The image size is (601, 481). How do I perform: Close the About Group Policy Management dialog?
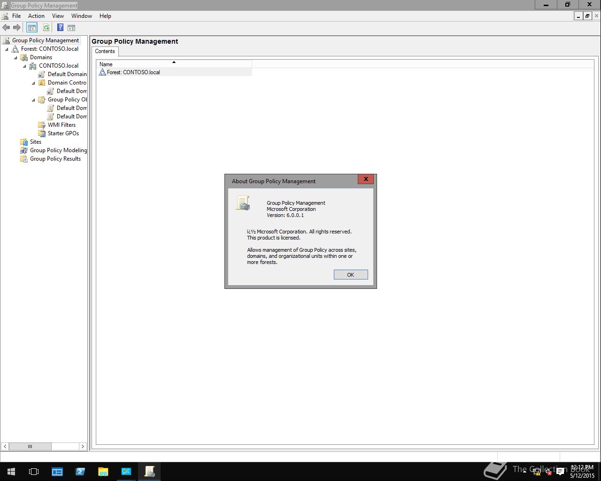click(x=366, y=179)
